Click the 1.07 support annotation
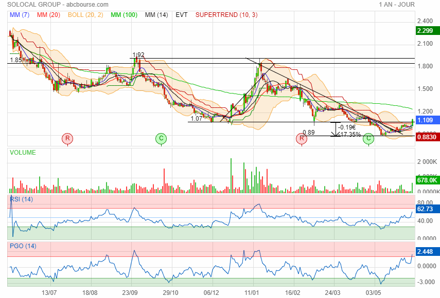The width and height of the screenshot is (440, 298). point(197,119)
